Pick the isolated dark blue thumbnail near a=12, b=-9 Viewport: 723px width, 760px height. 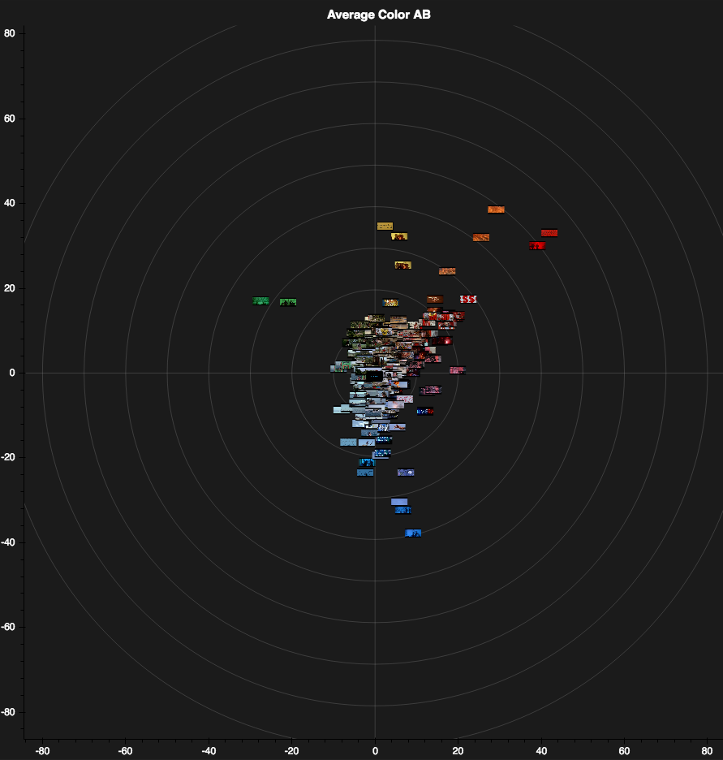point(425,411)
